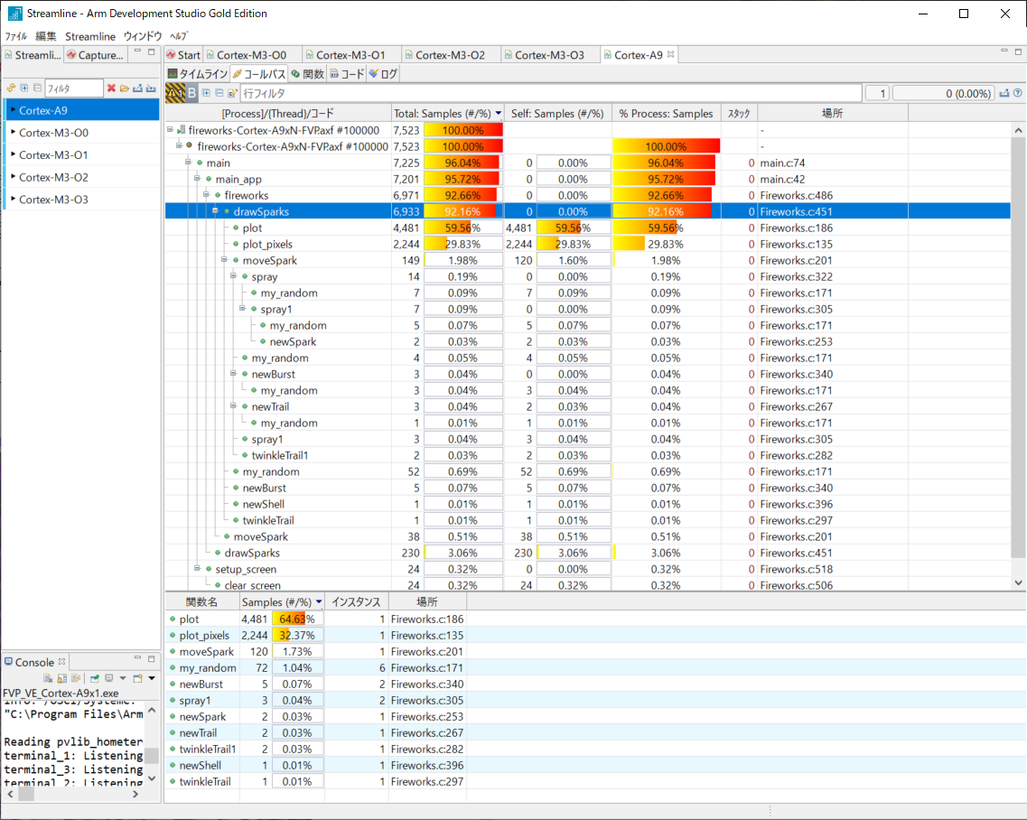Maximize the Console panel
Viewport: 1027px width, 820px height.
(x=152, y=658)
